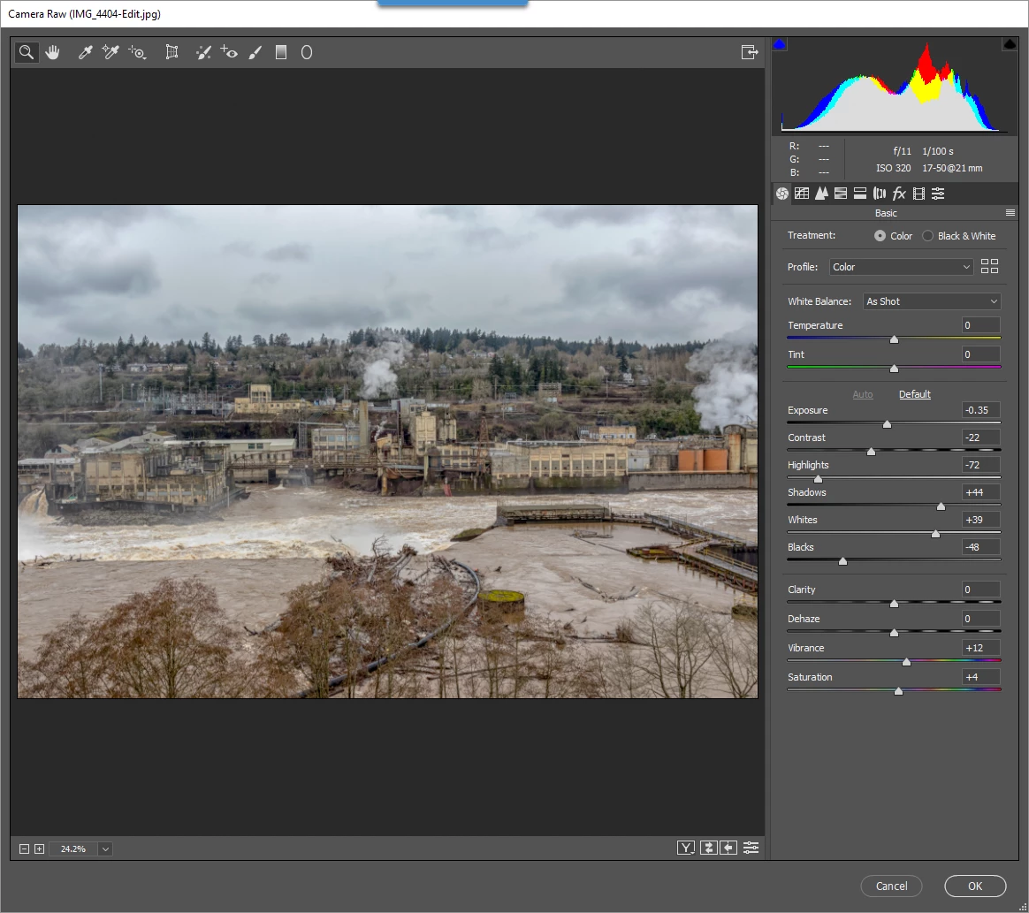Open the Profile dropdown
Image resolution: width=1029 pixels, height=913 pixels.
(900, 267)
